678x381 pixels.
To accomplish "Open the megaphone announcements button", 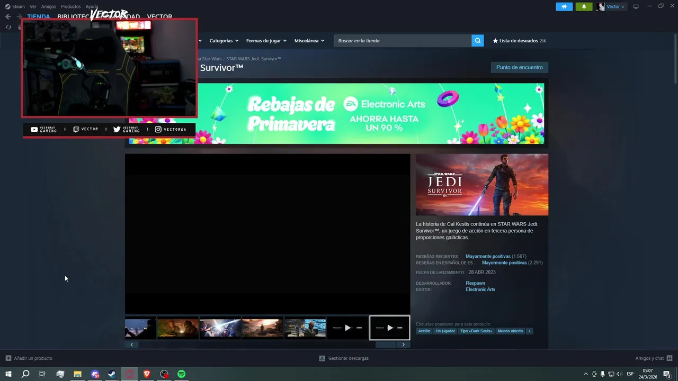I will [564, 6].
